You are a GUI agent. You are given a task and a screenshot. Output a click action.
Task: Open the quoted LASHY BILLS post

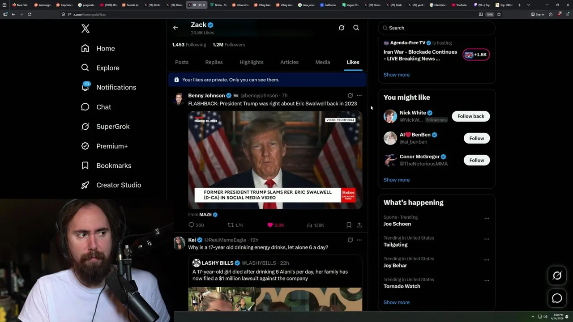pos(275,283)
